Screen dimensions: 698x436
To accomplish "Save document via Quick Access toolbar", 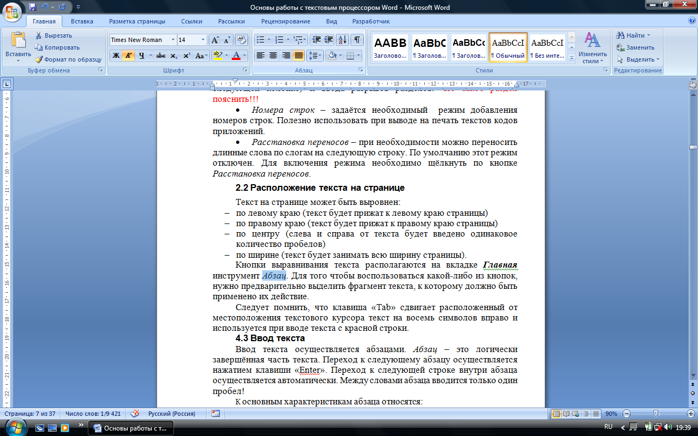I will (33, 7).
